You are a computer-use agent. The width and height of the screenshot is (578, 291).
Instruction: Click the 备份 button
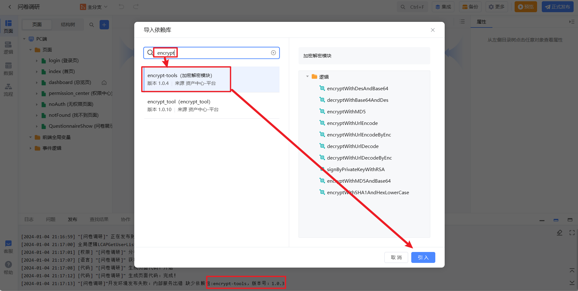pyautogui.click(x=470, y=7)
